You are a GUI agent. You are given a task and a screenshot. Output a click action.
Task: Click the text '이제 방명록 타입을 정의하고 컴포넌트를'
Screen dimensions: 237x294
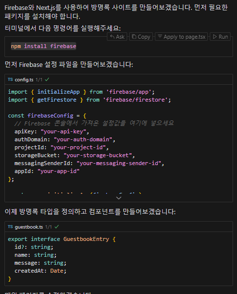tap(62, 212)
